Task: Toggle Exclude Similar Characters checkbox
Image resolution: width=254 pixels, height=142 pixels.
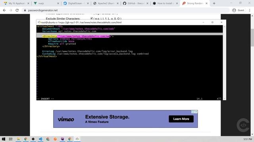Action: coord(92,19)
